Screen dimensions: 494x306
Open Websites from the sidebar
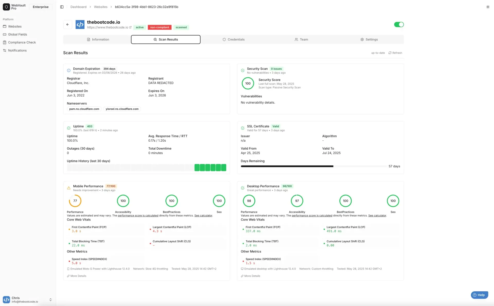point(15,26)
